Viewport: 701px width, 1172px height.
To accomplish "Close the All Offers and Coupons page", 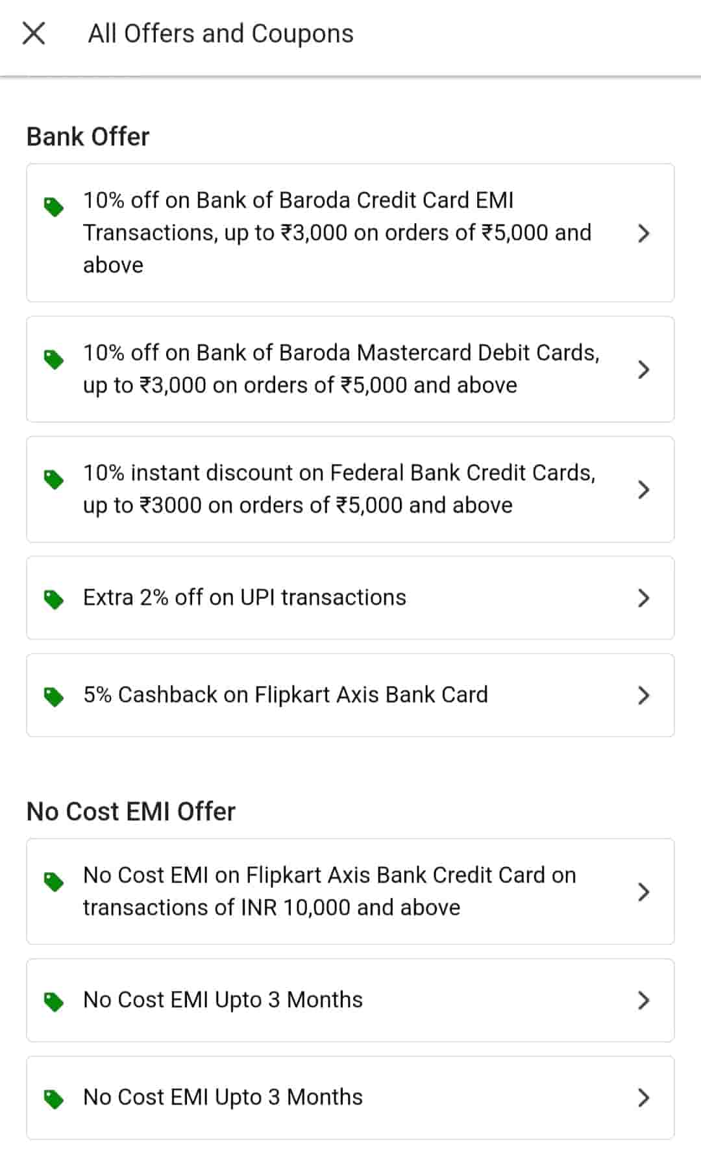I will point(34,33).
